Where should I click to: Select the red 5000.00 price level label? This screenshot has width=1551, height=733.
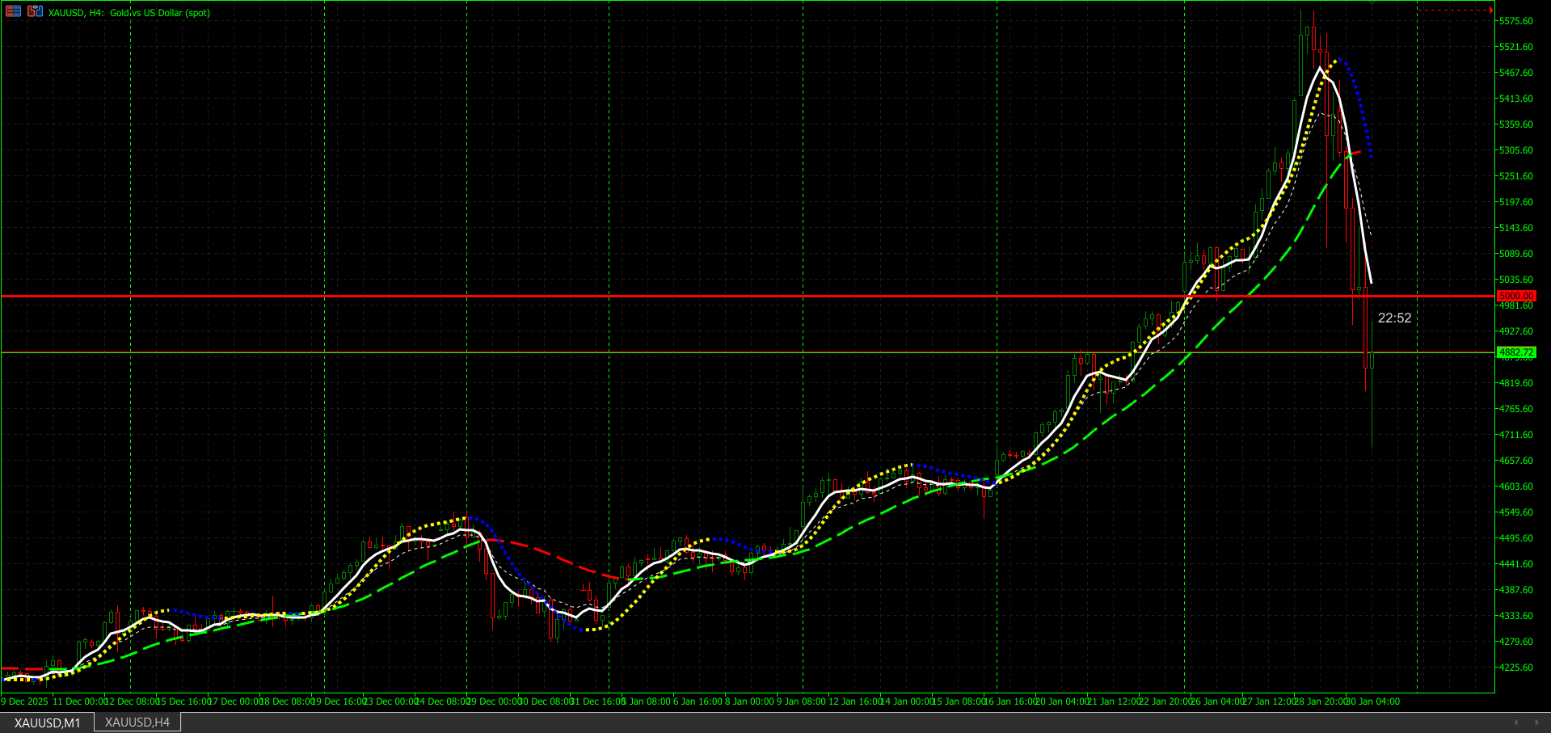(1515, 297)
